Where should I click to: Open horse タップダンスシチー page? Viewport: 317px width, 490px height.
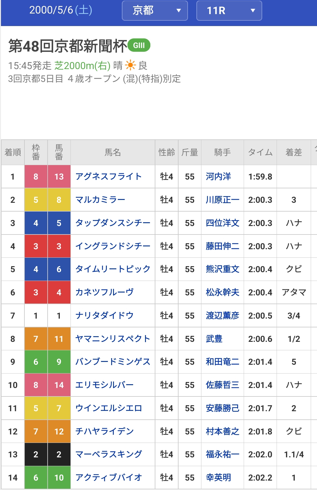click(113, 223)
